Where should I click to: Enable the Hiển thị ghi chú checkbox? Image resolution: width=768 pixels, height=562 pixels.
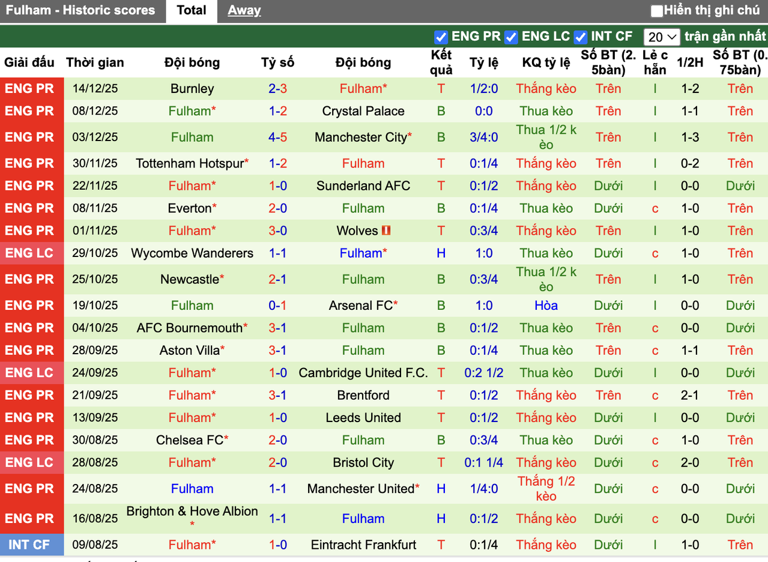(x=657, y=11)
